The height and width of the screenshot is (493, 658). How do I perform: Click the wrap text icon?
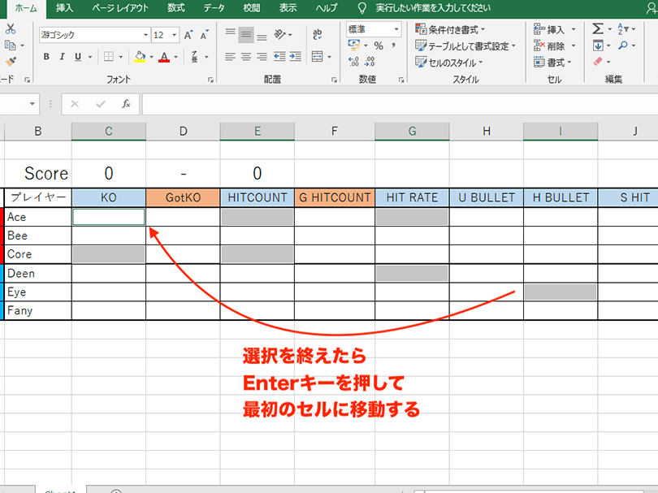(318, 34)
